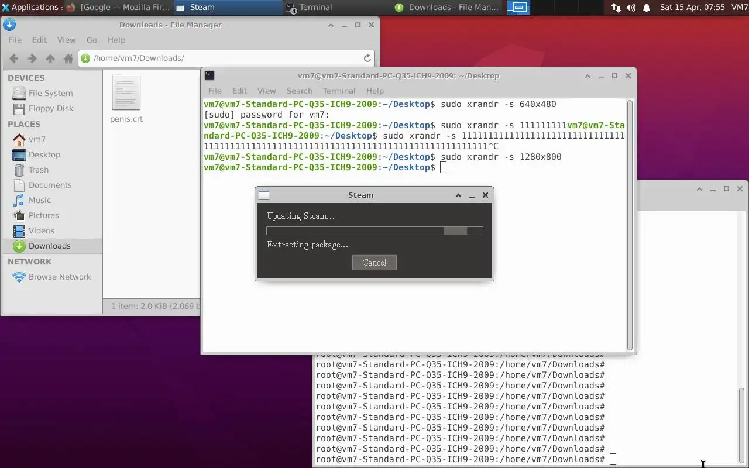The width and height of the screenshot is (749, 468).
Task: Go forward in File Manager toolbar
Action: point(32,58)
